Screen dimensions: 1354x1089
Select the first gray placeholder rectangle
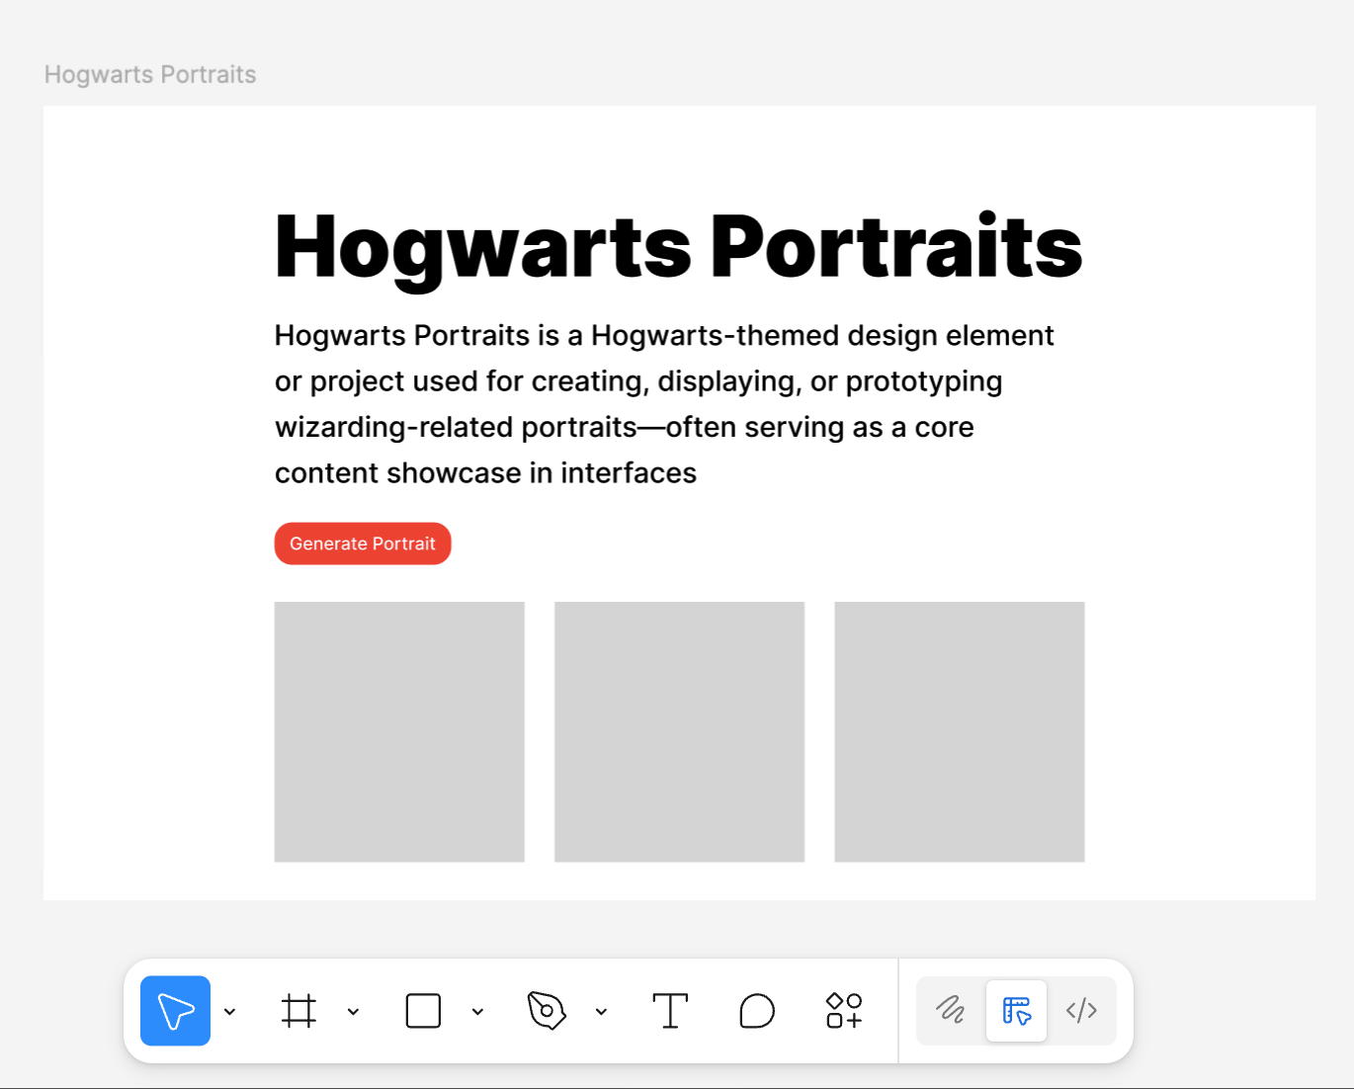click(399, 731)
